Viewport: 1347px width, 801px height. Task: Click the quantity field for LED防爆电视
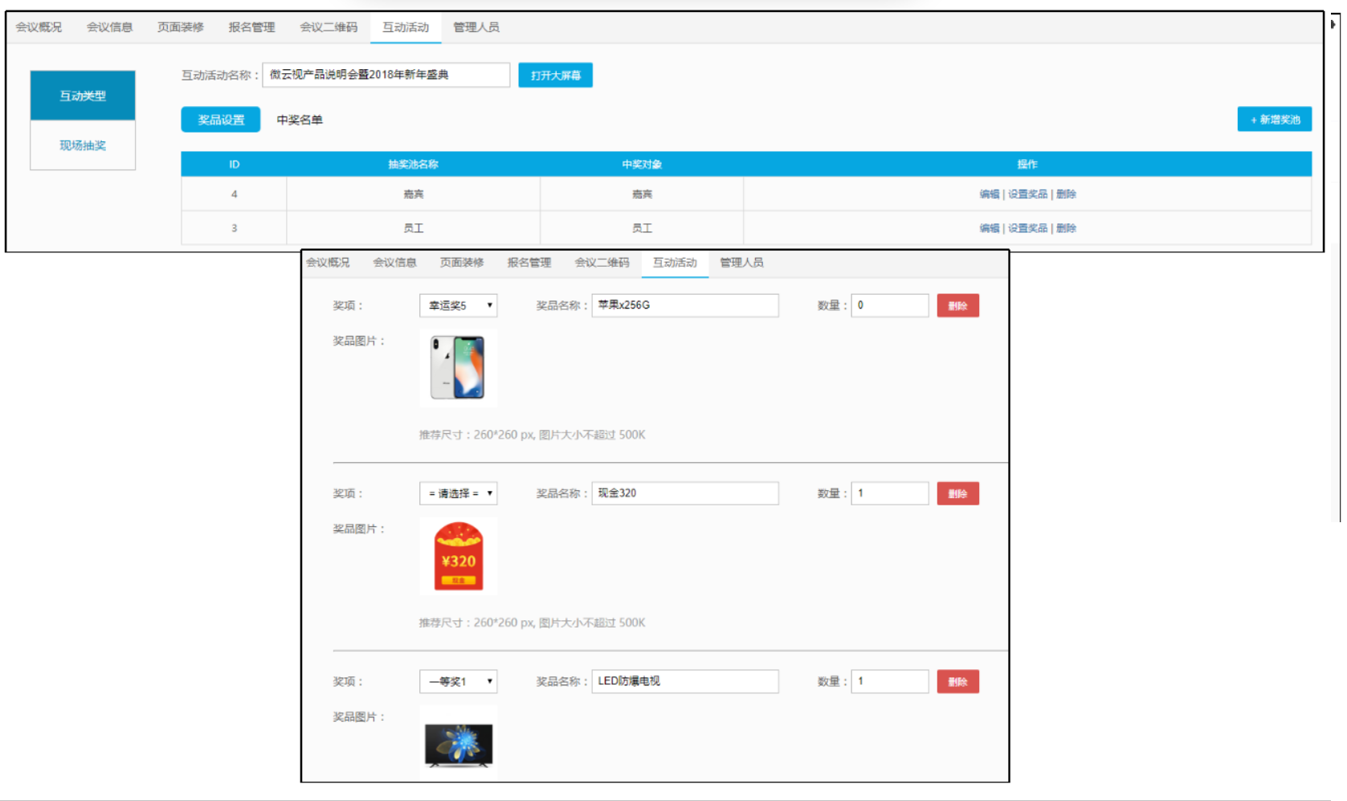tap(889, 681)
